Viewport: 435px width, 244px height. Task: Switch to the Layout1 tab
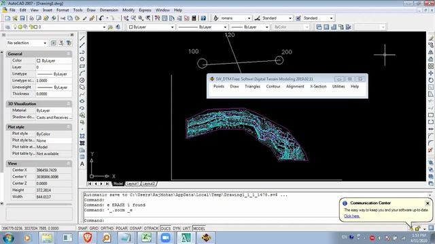click(x=133, y=184)
